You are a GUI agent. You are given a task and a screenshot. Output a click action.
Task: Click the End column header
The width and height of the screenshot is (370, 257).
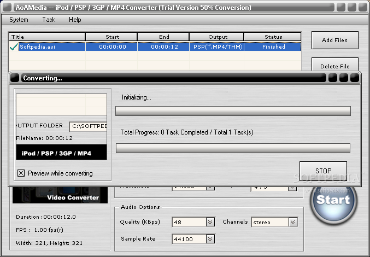163,37
